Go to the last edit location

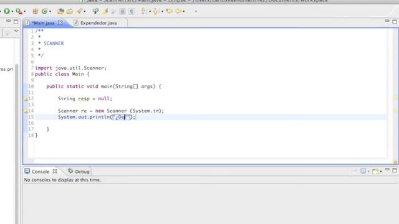tap(169, 11)
